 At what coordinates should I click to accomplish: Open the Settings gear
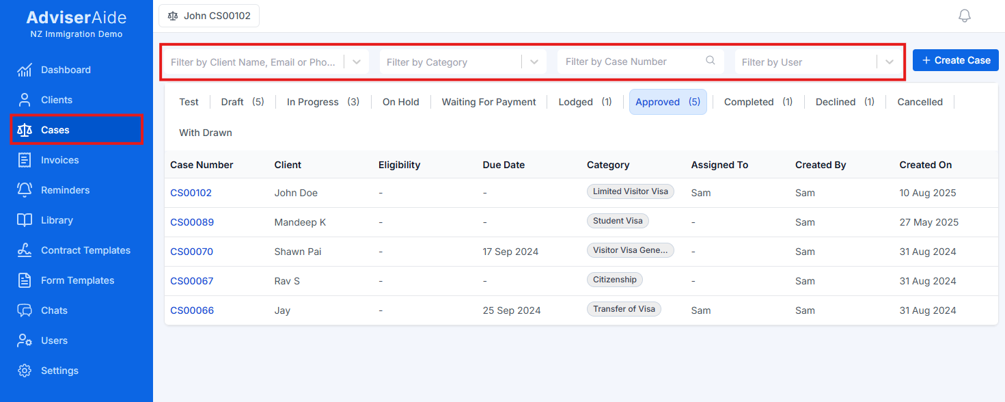(x=25, y=370)
